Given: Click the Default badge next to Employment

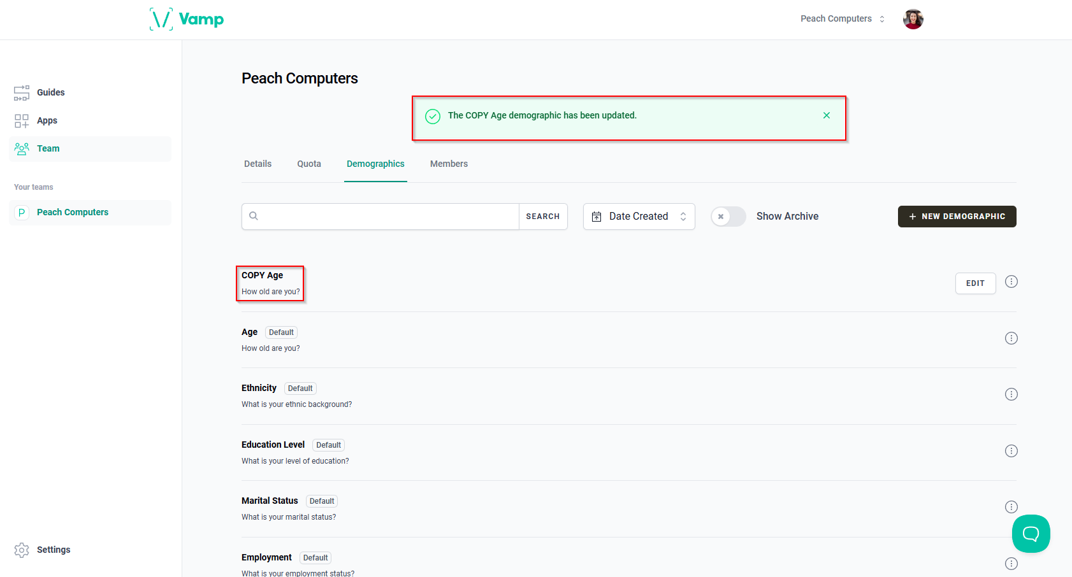Looking at the screenshot, I should tap(315, 558).
